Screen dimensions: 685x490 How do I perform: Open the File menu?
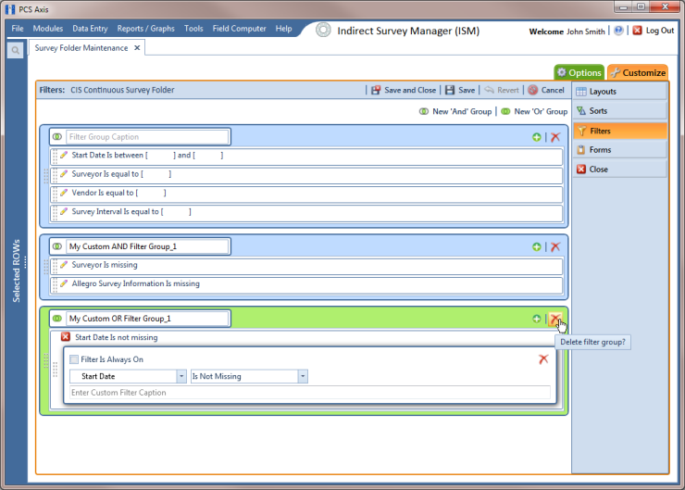point(18,29)
